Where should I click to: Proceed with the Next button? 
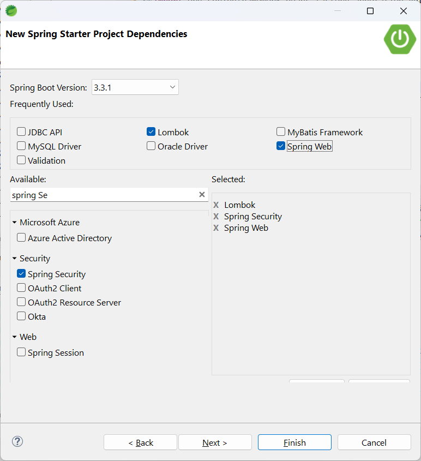point(215,442)
